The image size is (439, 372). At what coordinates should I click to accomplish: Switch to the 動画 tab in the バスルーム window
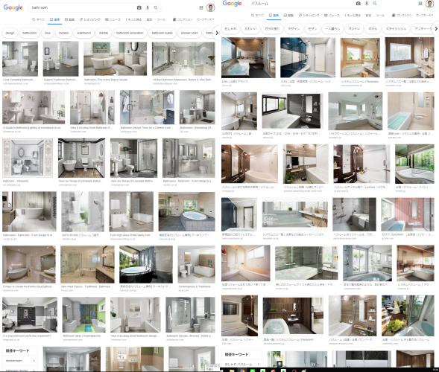pyautogui.click(x=288, y=15)
